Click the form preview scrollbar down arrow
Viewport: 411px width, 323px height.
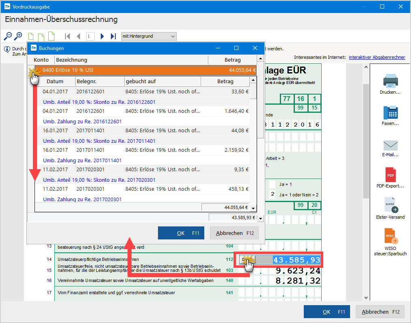coord(366,297)
